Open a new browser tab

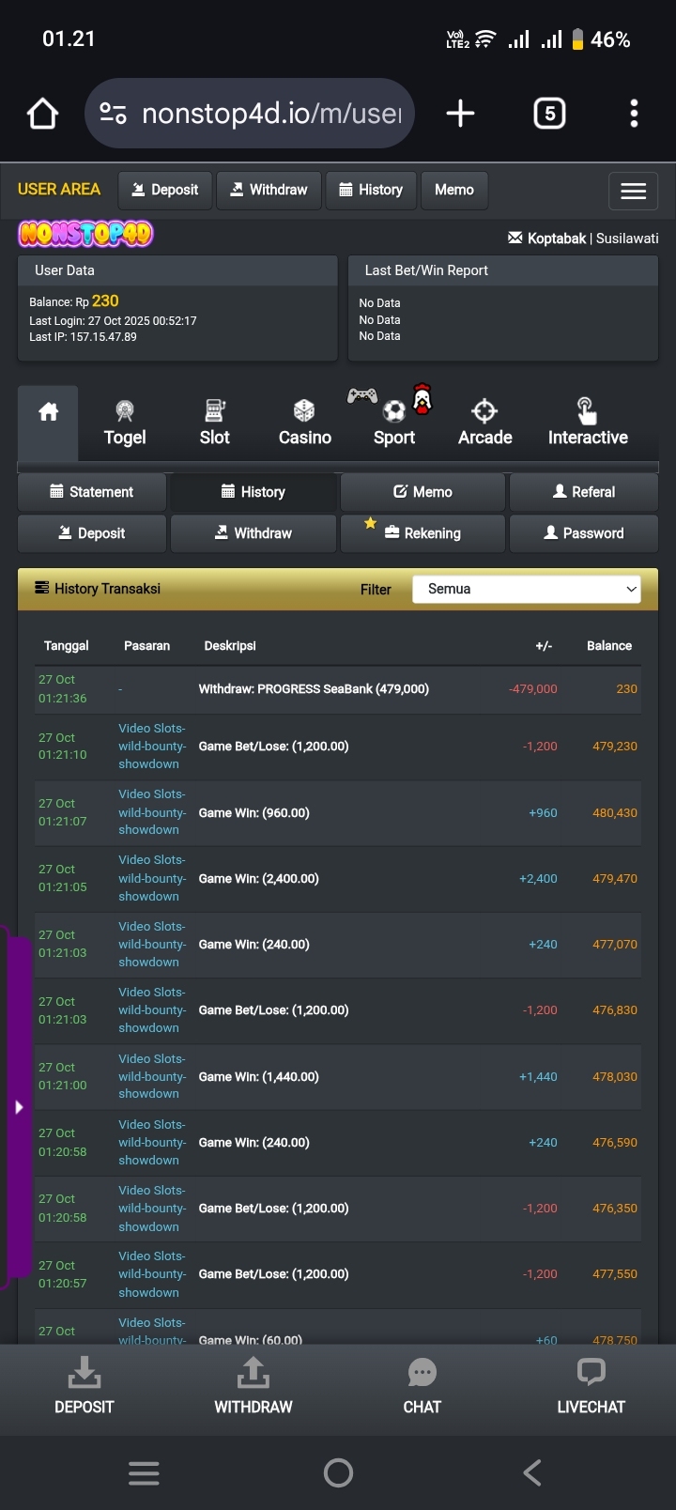(x=460, y=115)
